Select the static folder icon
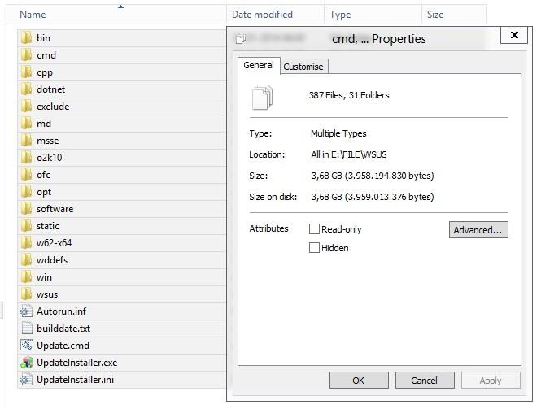The image size is (541, 409). pos(27,226)
